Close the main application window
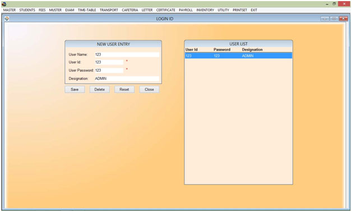The height and width of the screenshot is (212, 352). 344,3
